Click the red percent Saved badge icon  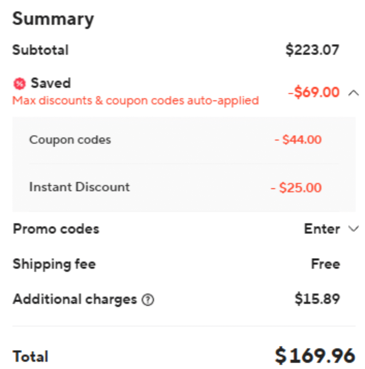pyautogui.click(x=19, y=84)
